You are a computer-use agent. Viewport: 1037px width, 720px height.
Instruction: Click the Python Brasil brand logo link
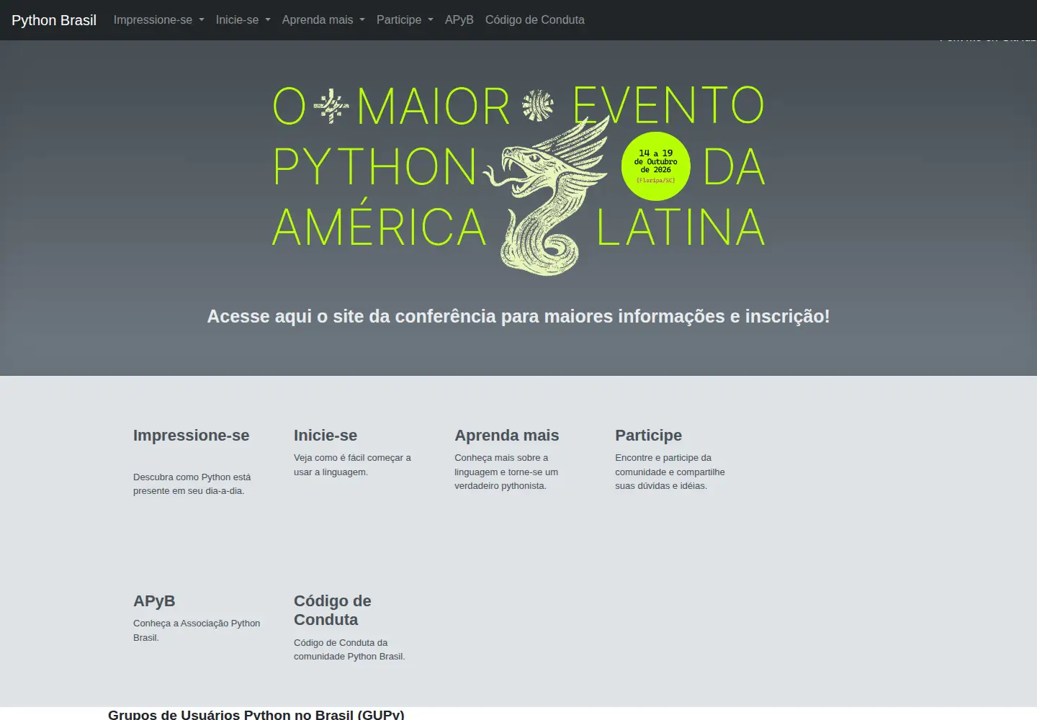(x=54, y=20)
